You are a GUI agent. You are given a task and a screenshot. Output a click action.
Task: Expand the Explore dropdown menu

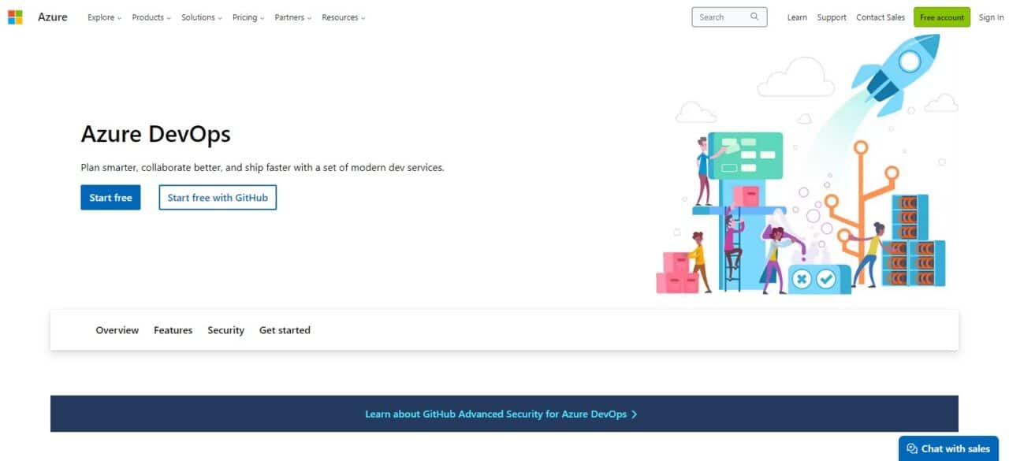click(104, 17)
